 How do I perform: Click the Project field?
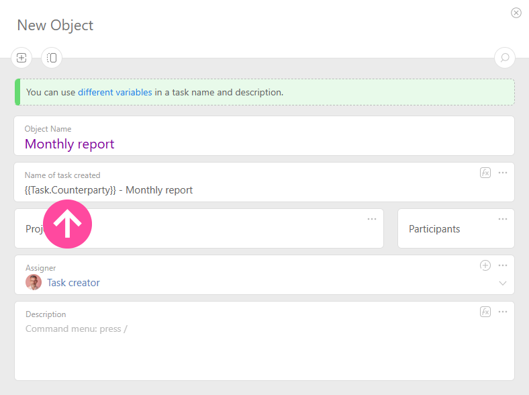point(201,229)
